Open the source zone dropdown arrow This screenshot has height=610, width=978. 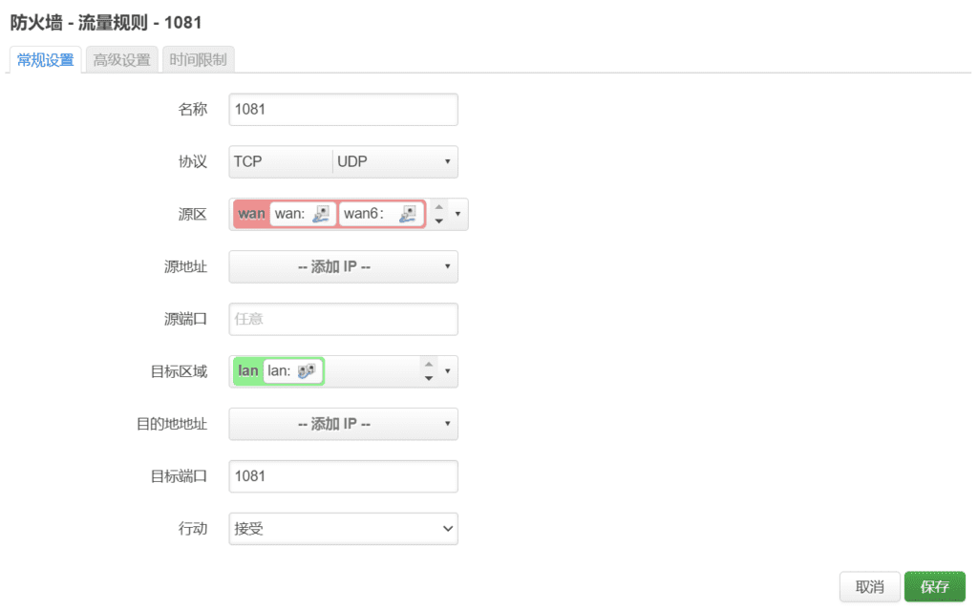pyautogui.click(x=457, y=214)
